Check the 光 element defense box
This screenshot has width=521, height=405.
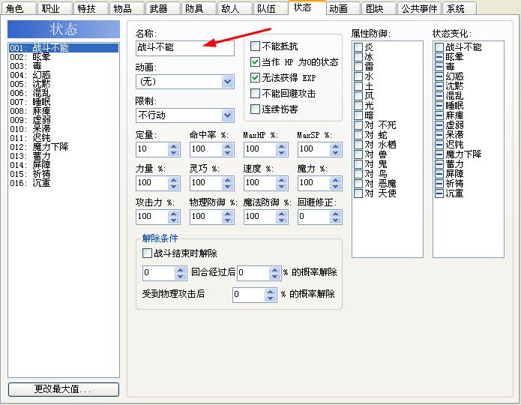[x=358, y=106]
